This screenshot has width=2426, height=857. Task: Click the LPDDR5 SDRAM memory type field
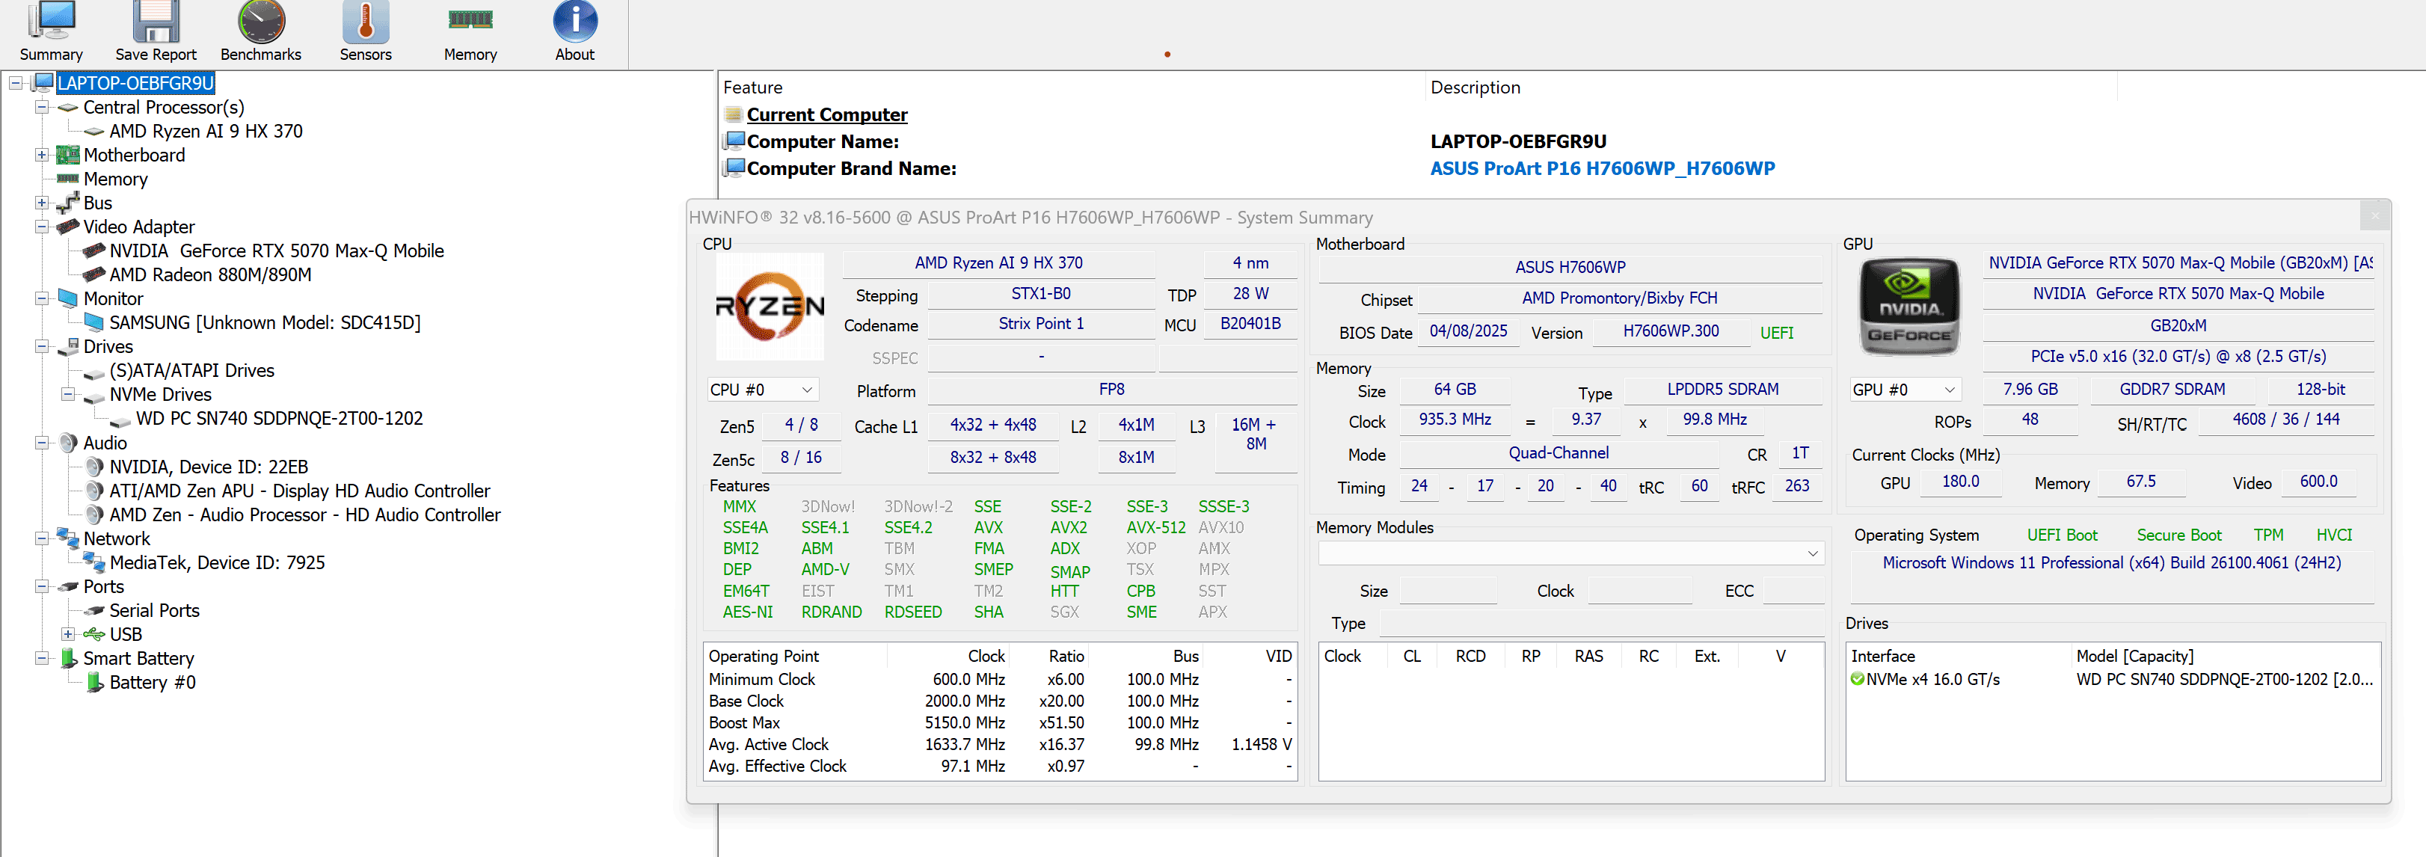coord(1722,390)
